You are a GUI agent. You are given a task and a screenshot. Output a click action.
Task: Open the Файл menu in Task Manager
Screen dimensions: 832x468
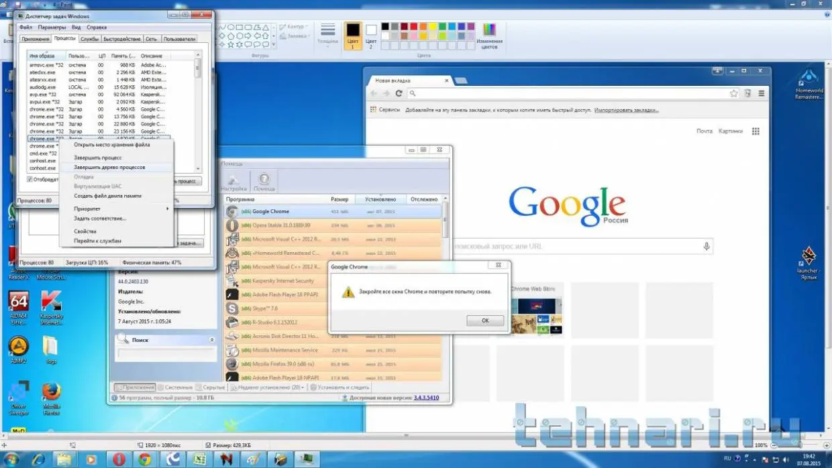click(x=25, y=27)
